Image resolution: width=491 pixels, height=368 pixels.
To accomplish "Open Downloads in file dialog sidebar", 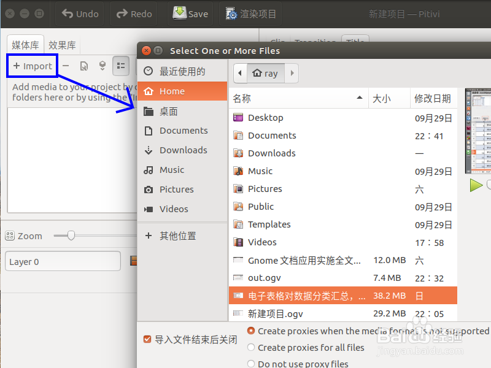I will [x=182, y=150].
